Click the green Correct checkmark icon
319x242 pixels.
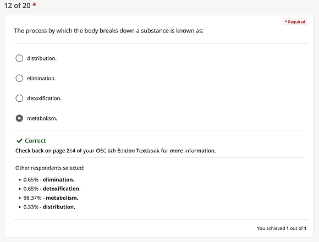pyautogui.click(x=19, y=141)
